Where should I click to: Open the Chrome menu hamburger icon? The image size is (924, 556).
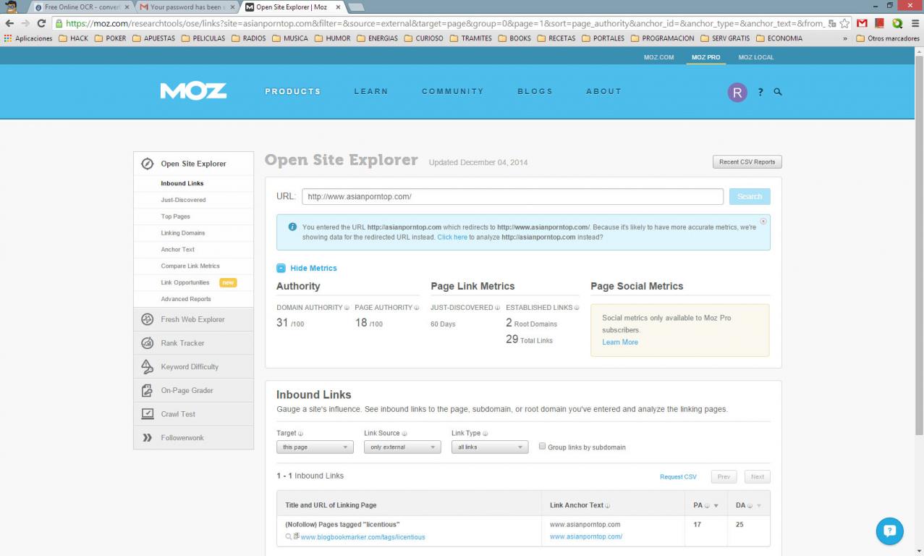tap(915, 23)
